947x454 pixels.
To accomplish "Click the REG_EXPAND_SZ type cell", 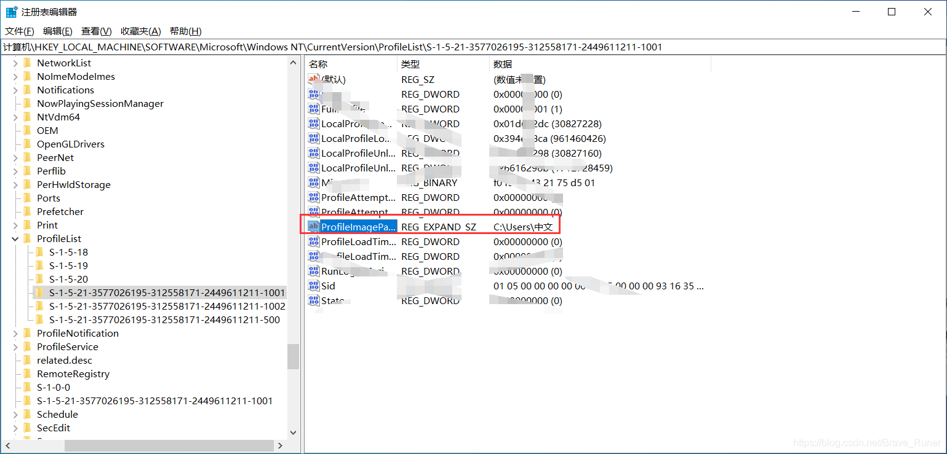I will click(439, 227).
